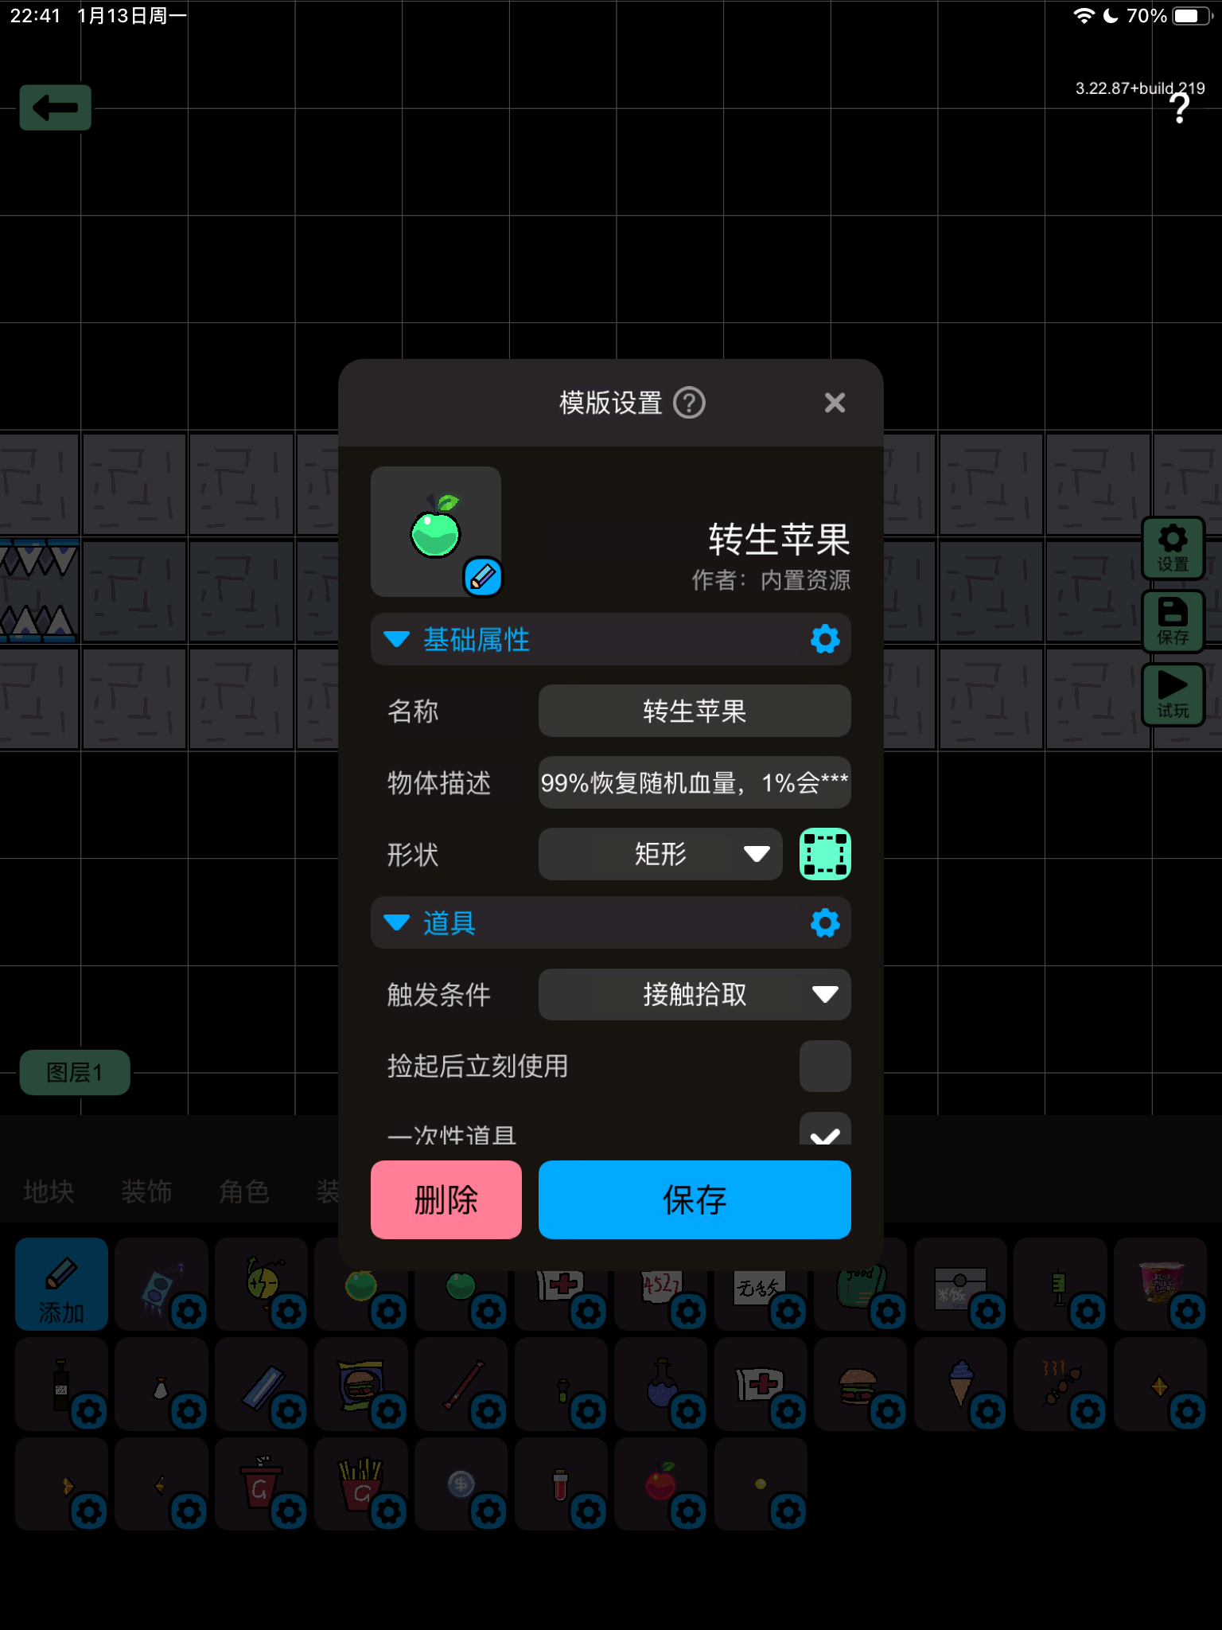
Task: Click the green back arrow button
Action: point(55,107)
